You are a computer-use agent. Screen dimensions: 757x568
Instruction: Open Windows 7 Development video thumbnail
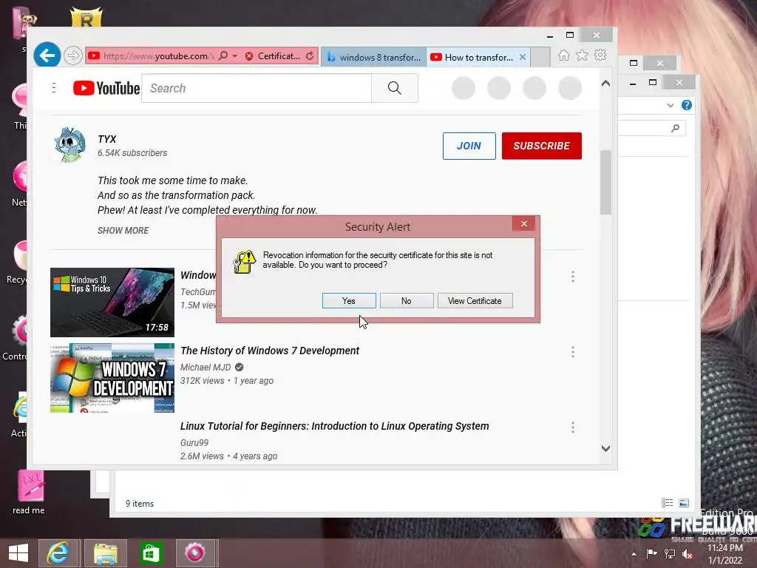pos(112,378)
